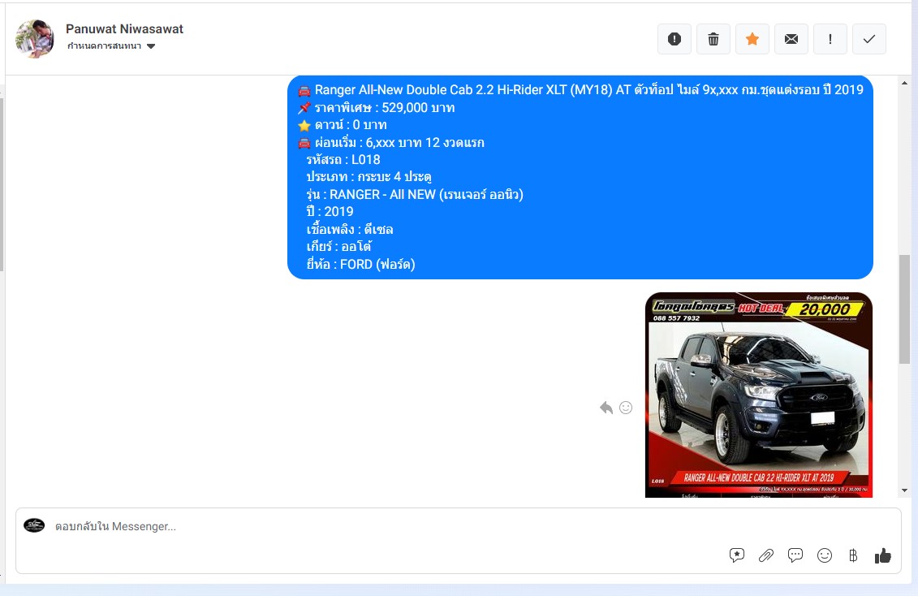Mark conversation as spam with the circle-exclamation icon
This screenshot has width=918, height=596.
[x=674, y=39]
